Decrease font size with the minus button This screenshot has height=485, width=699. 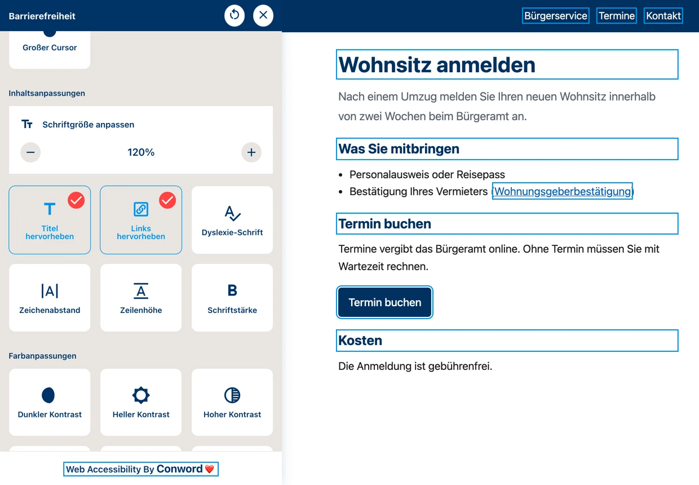[30, 152]
